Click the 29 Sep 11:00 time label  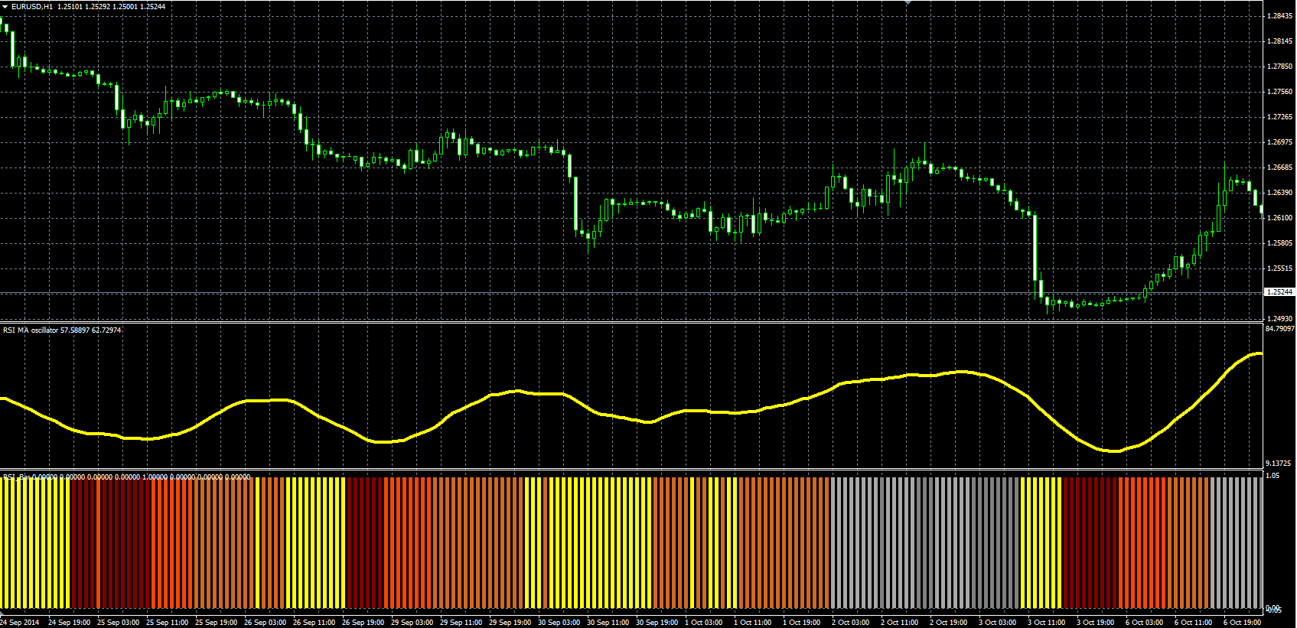(461, 622)
